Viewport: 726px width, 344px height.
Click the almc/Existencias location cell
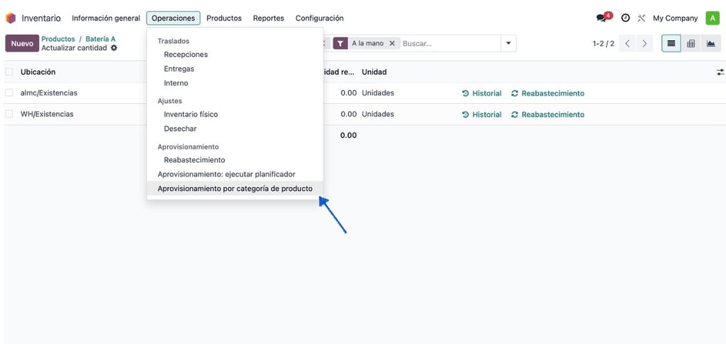pyautogui.click(x=49, y=93)
